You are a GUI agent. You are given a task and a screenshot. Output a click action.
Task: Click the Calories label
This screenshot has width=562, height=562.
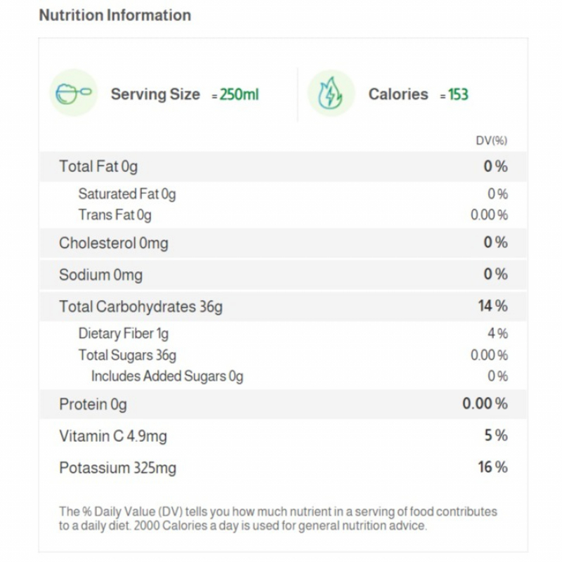click(x=398, y=94)
